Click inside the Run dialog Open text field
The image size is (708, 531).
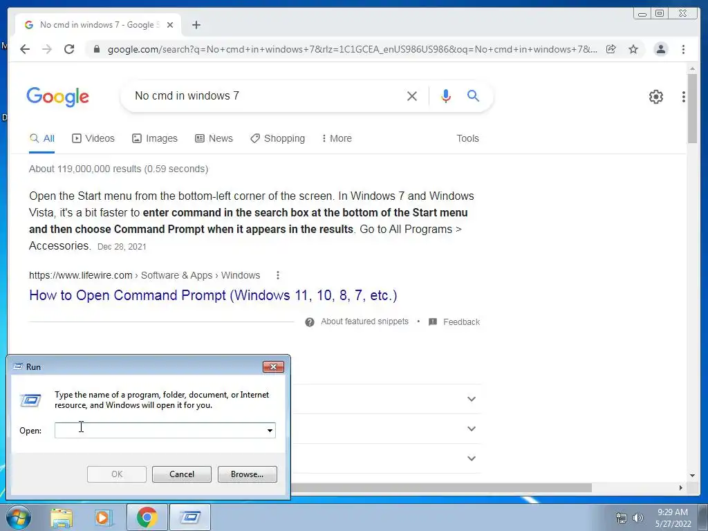click(x=160, y=430)
